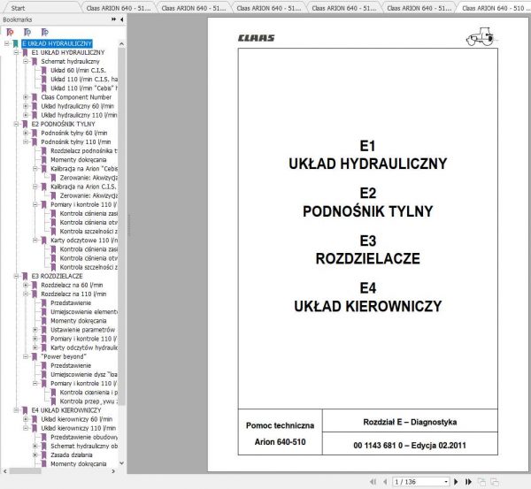The image size is (531, 489).
Task: Open bookmark Układ kierowniczy 110 l/min
Action: click(x=79, y=428)
